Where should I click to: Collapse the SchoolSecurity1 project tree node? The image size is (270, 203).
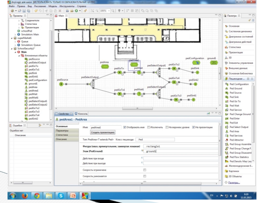[12, 48]
